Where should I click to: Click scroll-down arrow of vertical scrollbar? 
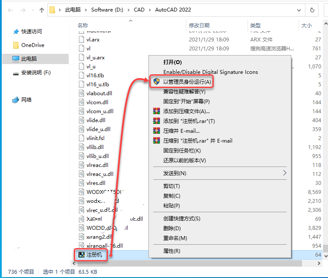[325, 256]
